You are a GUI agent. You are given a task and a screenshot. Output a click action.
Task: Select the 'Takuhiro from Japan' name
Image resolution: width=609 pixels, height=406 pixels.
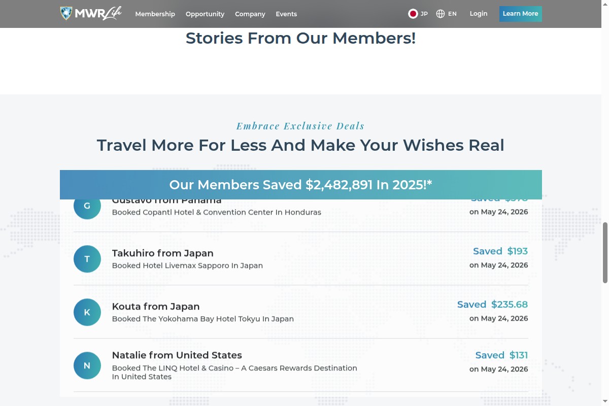coord(162,253)
